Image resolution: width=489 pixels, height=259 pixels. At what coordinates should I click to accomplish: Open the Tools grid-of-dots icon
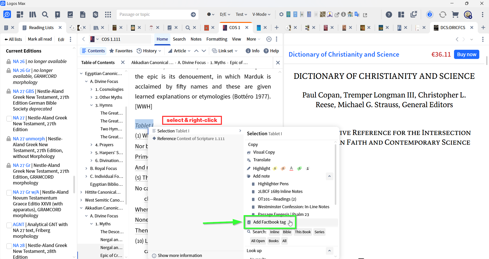(x=108, y=15)
